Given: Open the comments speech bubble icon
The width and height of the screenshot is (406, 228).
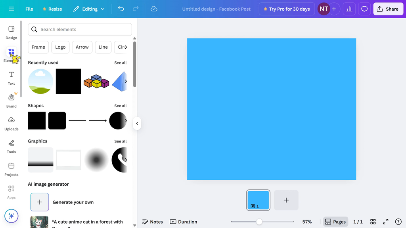Looking at the screenshot, I should click(364, 9).
